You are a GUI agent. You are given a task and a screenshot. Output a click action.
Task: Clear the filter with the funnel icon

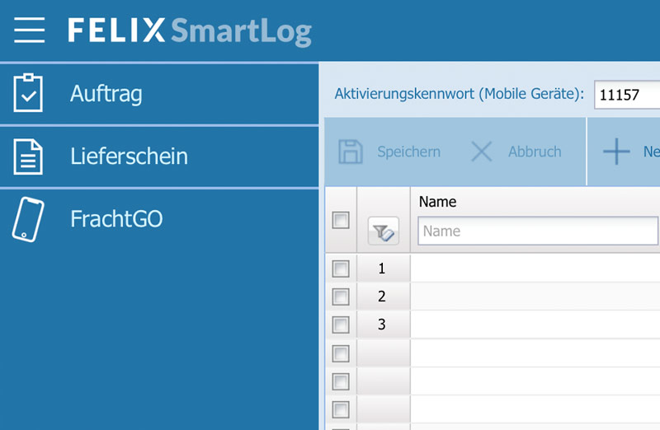[x=384, y=234]
